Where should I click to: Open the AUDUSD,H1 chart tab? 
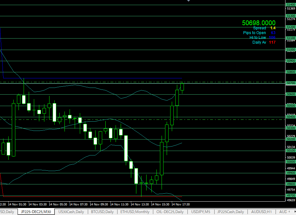click(262, 212)
